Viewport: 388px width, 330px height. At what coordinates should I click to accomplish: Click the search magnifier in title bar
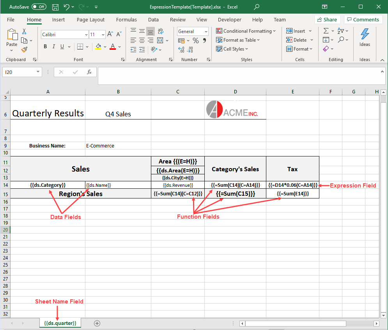(257, 7)
